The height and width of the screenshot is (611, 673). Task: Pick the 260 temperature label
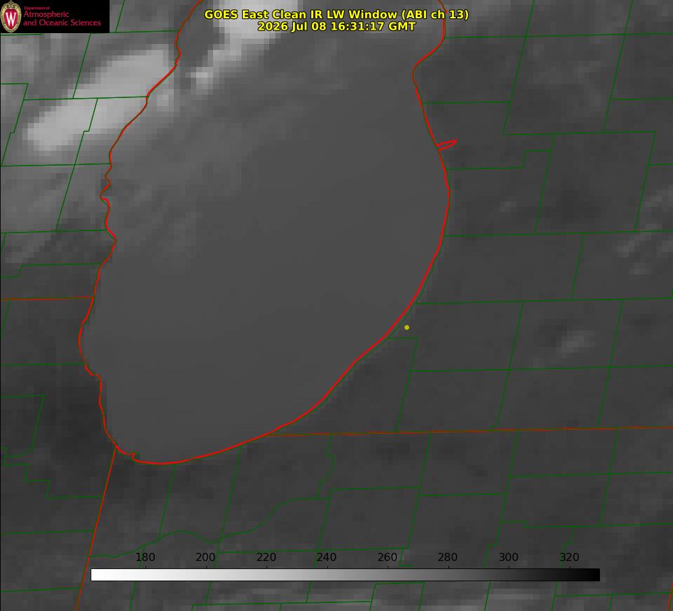coord(387,557)
